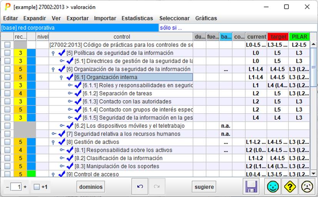The image size is (318, 197).
Task: Click blue checkmark next to [5] Políticas de seguridad
Action: click(62, 53)
